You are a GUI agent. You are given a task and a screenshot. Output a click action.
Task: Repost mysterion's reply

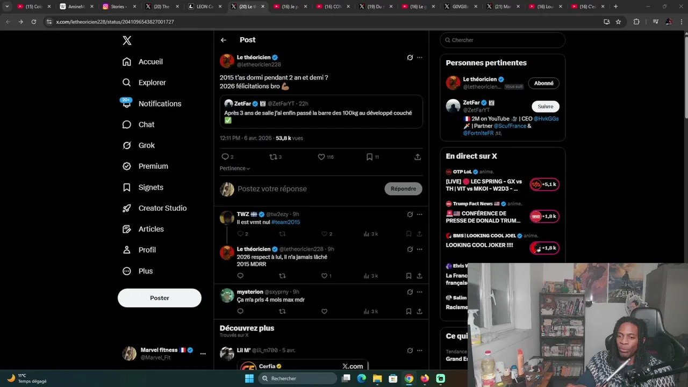click(282, 311)
